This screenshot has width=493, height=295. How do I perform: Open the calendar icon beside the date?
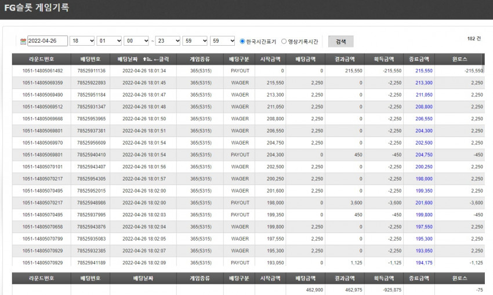pyautogui.click(x=23, y=41)
